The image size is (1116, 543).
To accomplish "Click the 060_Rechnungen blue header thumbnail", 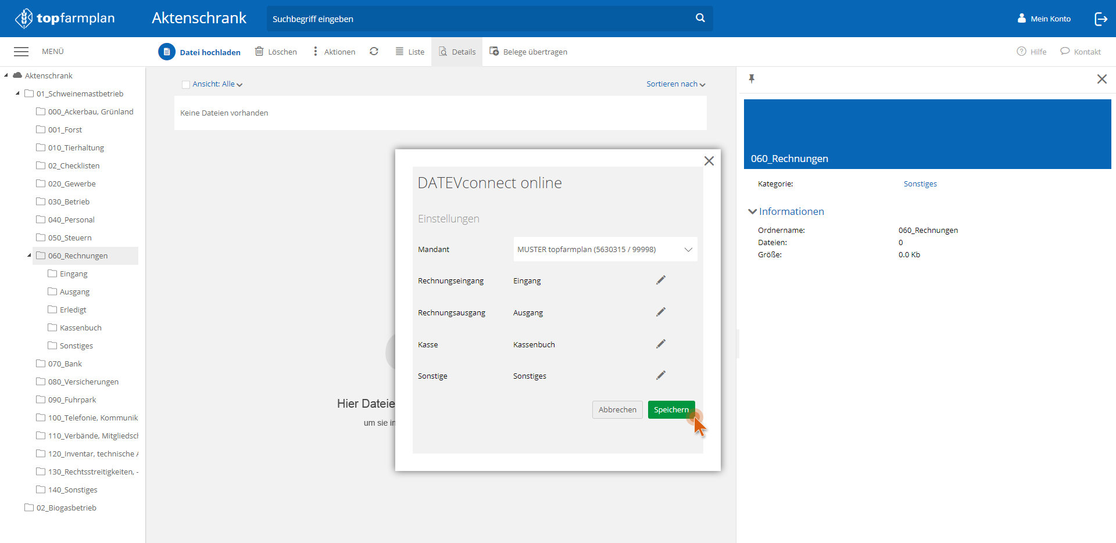I will [x=927, y=134].
